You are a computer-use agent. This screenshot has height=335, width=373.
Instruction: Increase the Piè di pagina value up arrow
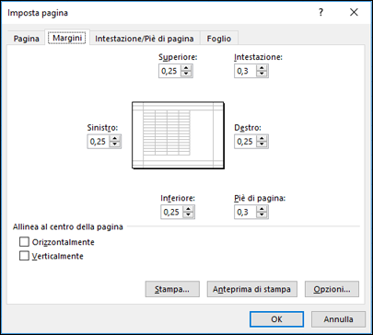(262, 209)
